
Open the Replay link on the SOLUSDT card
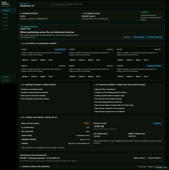coord(139,60)
